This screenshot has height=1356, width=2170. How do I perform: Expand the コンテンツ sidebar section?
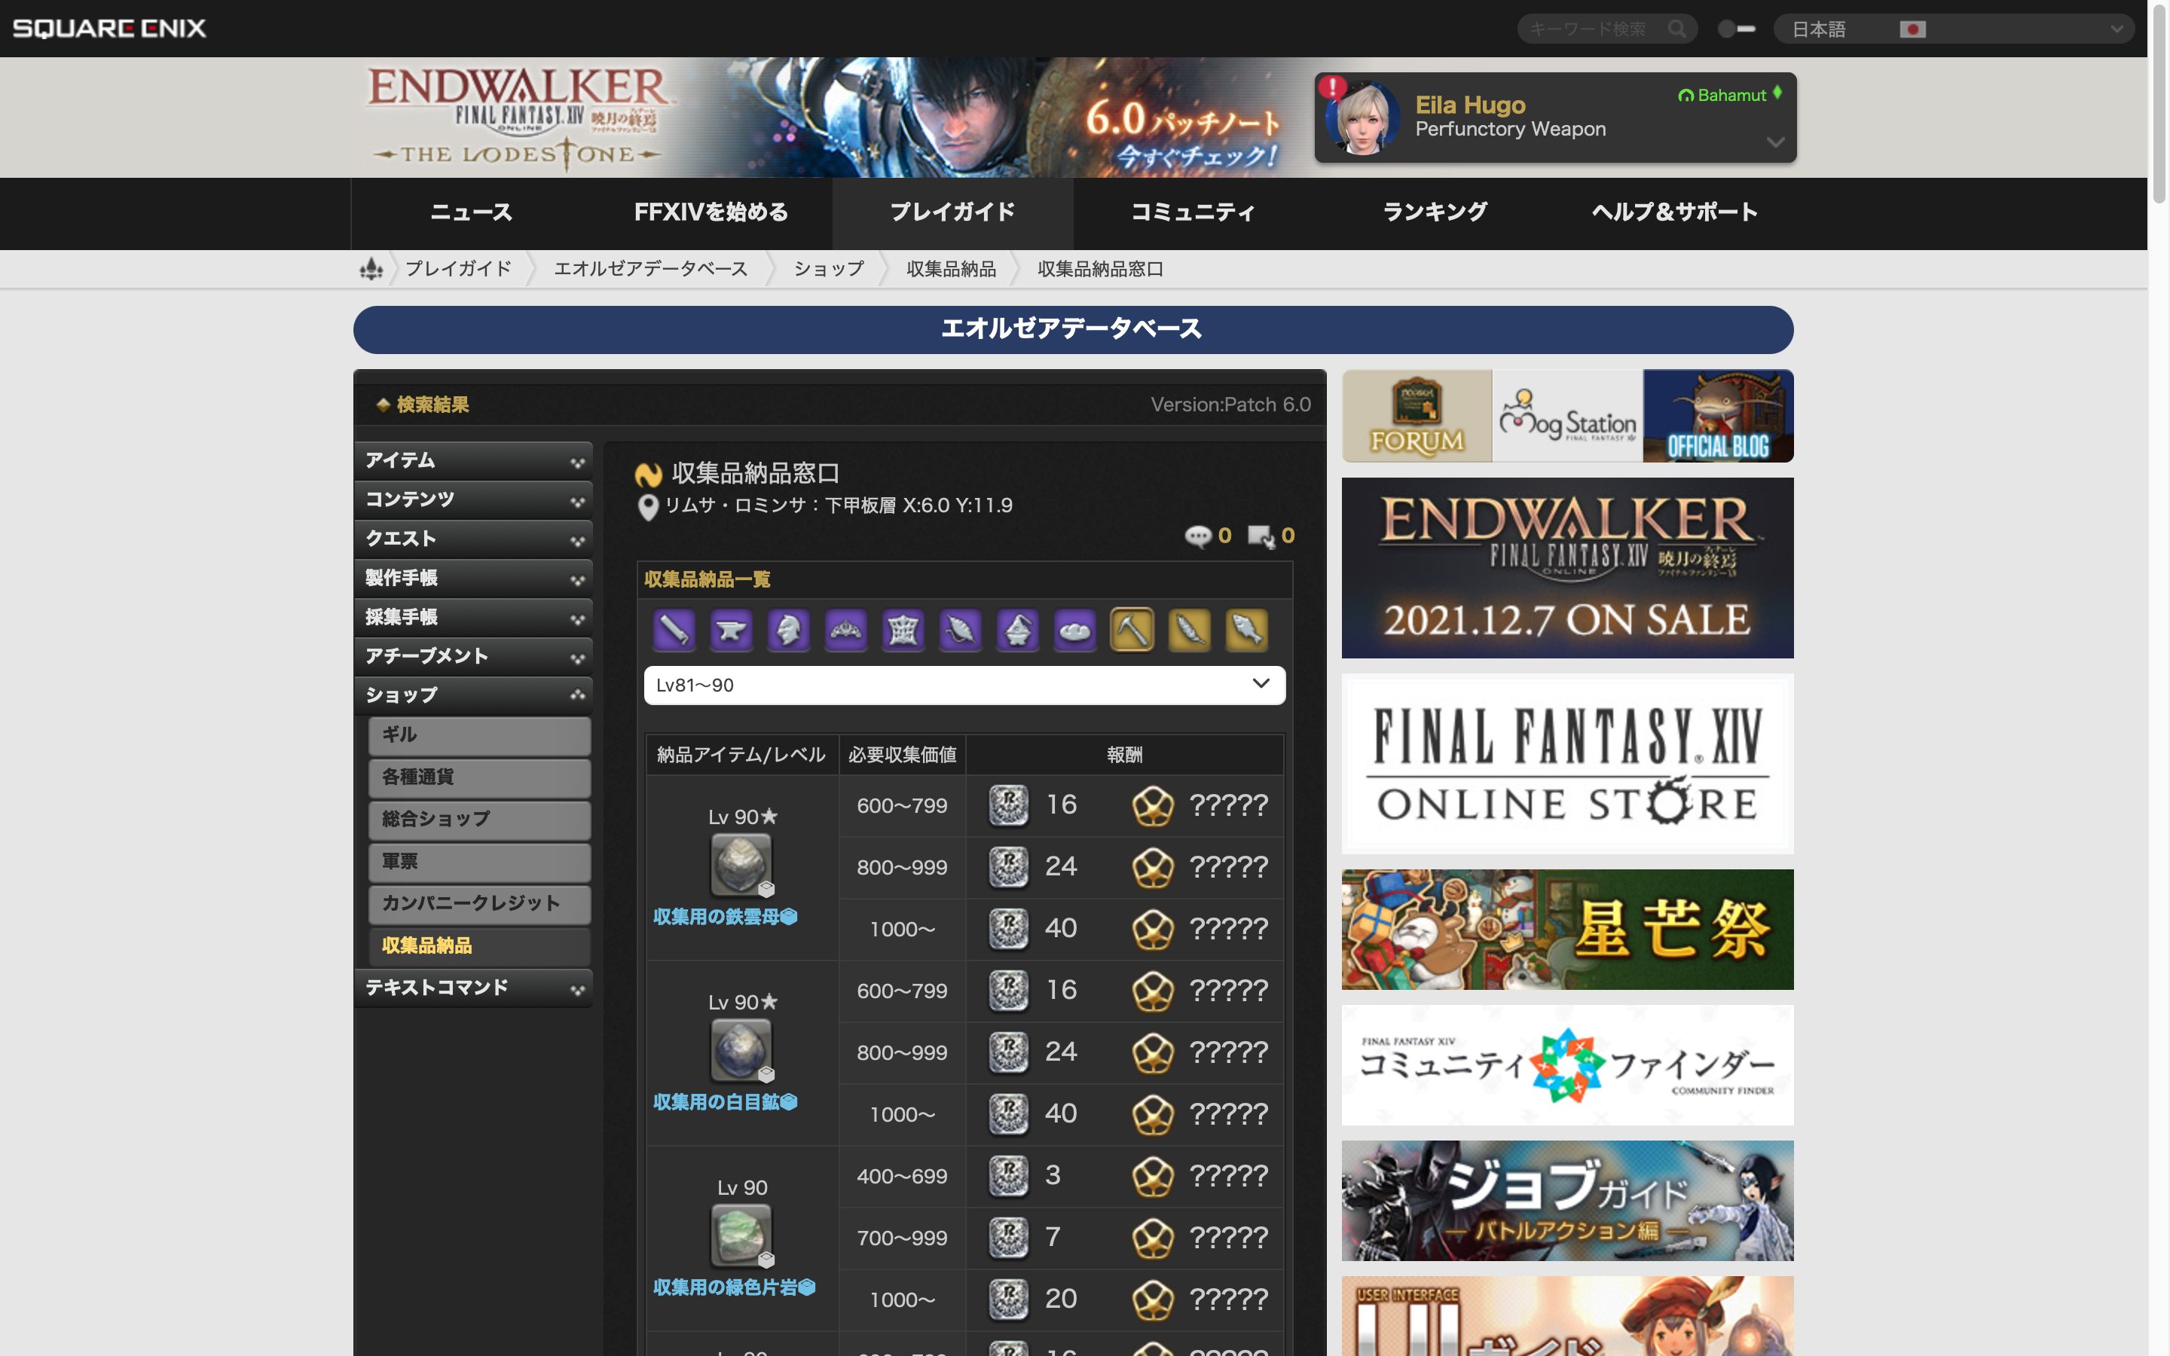pos(473,500)
